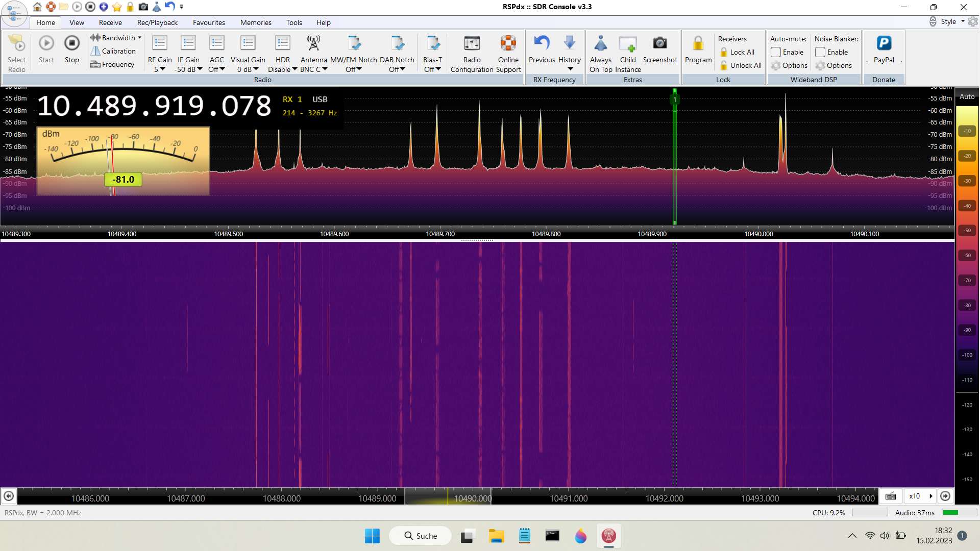Open the DAB Notch dropdown
Viewport: 980px width, 551px height.
pos(397,69)
